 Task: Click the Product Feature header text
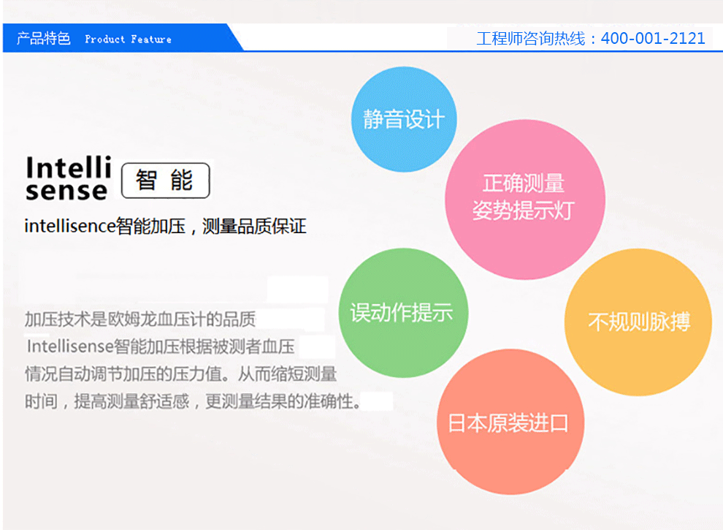click(x=128, y=39)
